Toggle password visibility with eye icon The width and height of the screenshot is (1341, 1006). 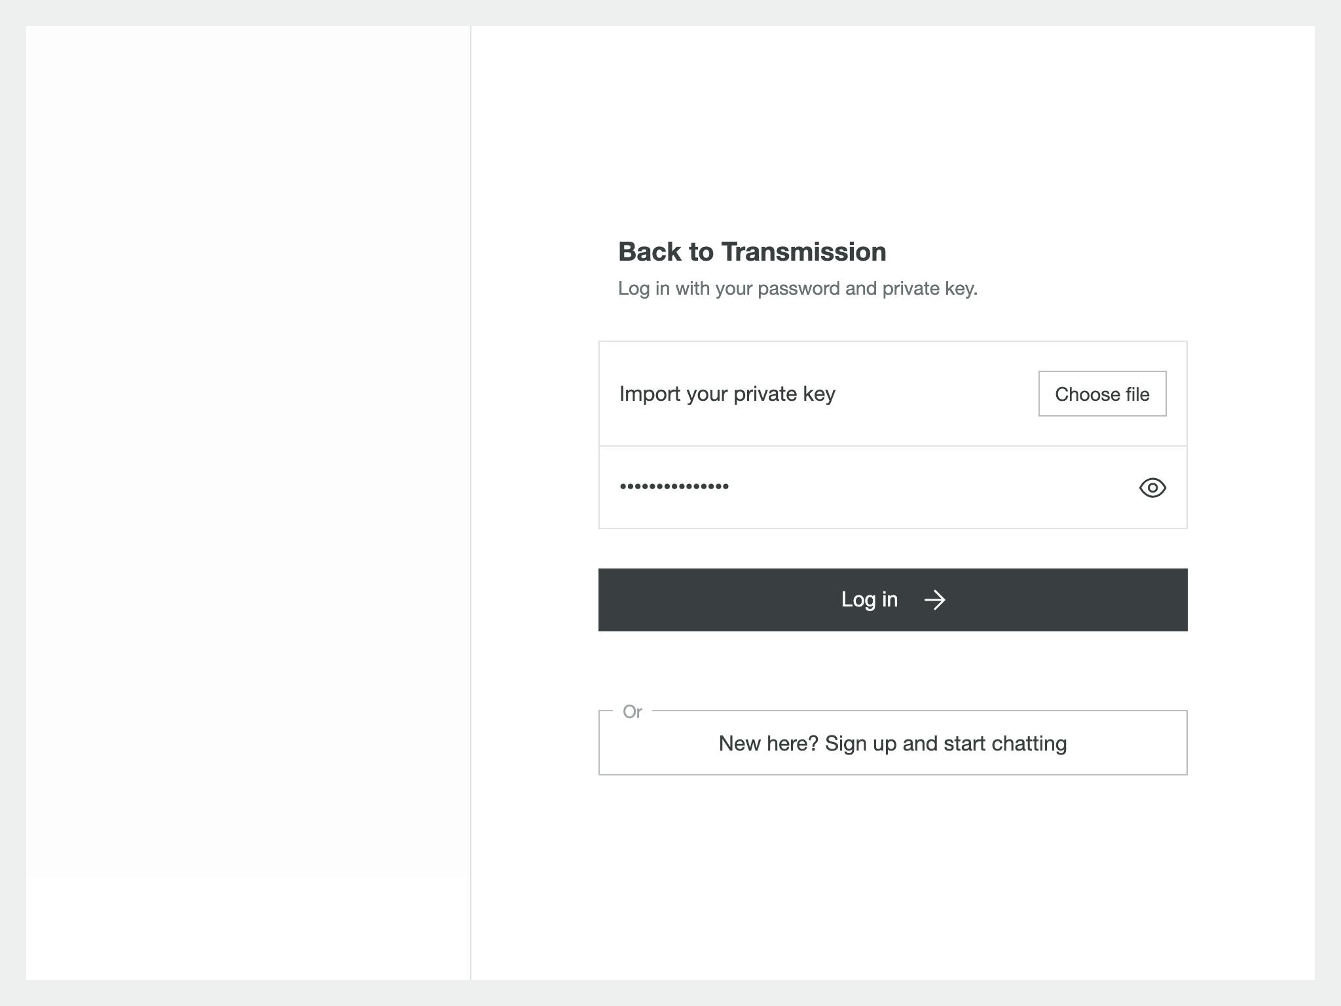coord(1152,487)
